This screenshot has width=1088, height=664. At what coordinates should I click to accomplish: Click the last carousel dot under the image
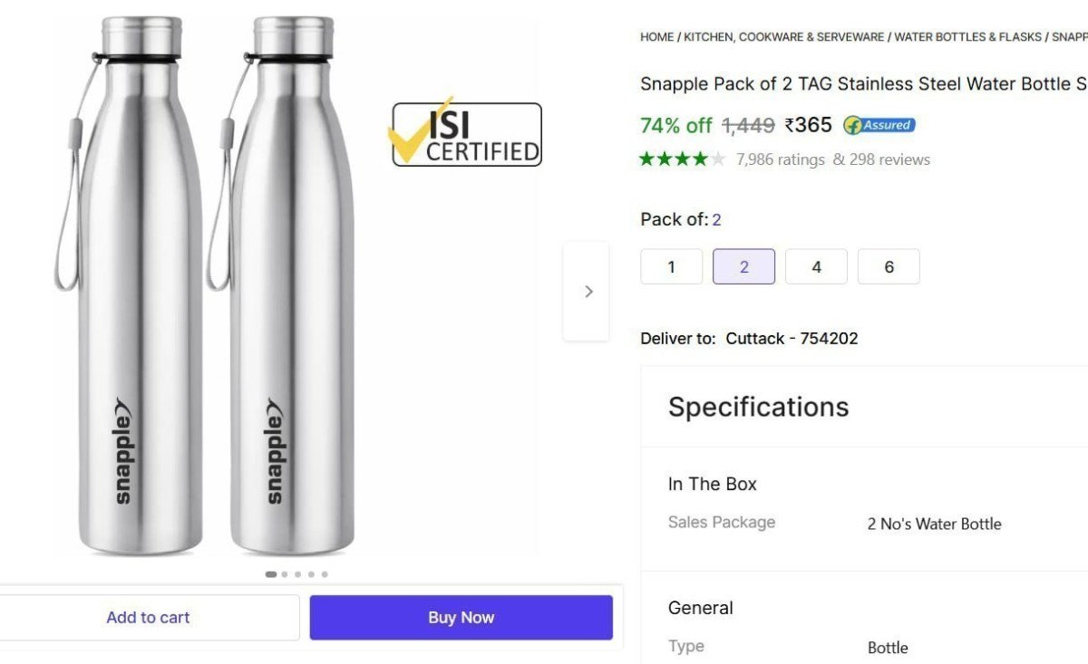coord(324,573)
